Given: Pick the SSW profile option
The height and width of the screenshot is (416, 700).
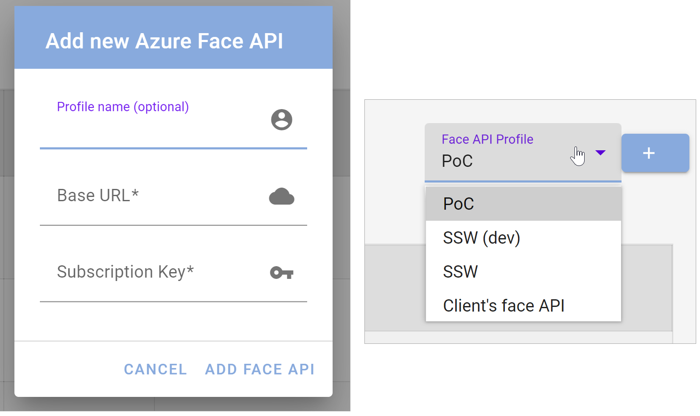Looking at the screenshot, I should [x=524, y=272].
